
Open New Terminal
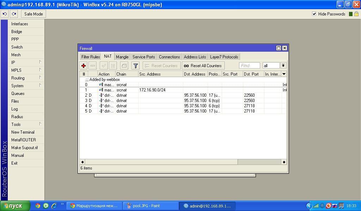click(x=26, y=132)
